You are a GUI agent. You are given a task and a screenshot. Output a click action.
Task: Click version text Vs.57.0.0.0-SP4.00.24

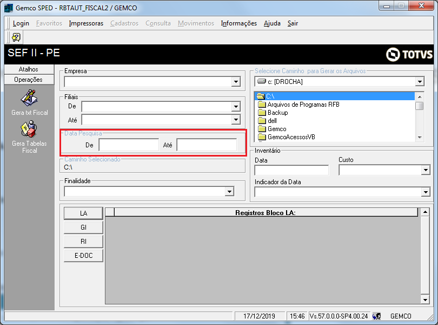coord(339,316)
